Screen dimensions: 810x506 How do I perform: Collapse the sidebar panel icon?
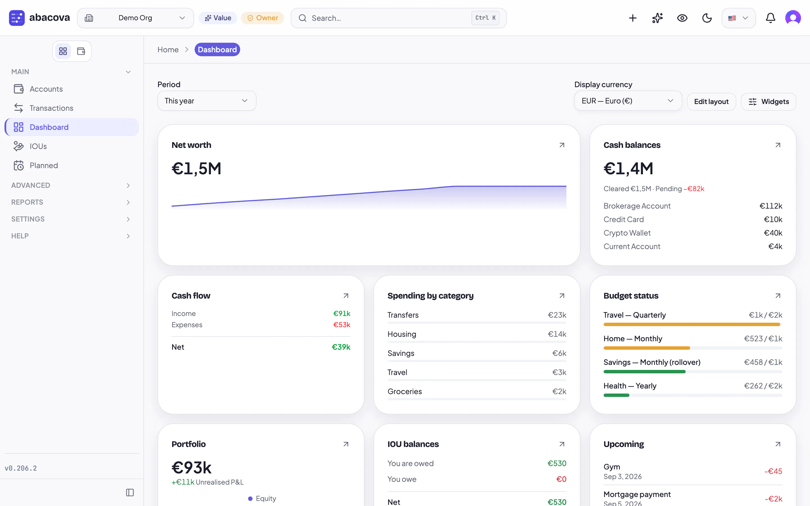pos(130,492)
